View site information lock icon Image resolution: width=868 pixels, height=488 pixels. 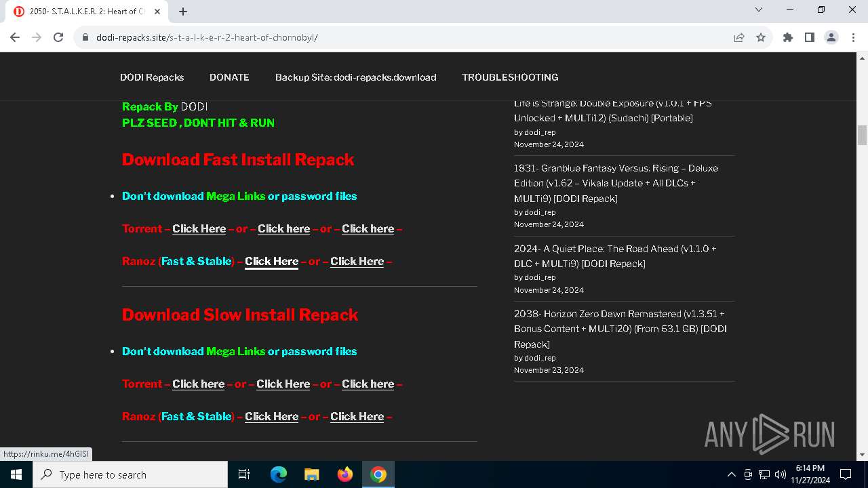[85, 37]
